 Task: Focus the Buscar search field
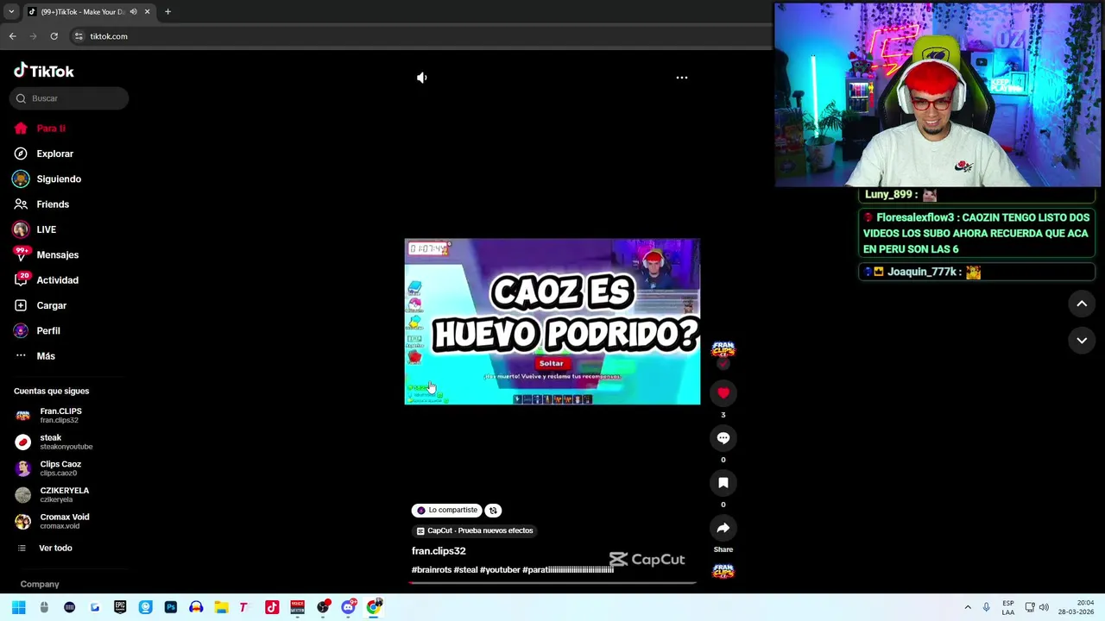(69, 98)
